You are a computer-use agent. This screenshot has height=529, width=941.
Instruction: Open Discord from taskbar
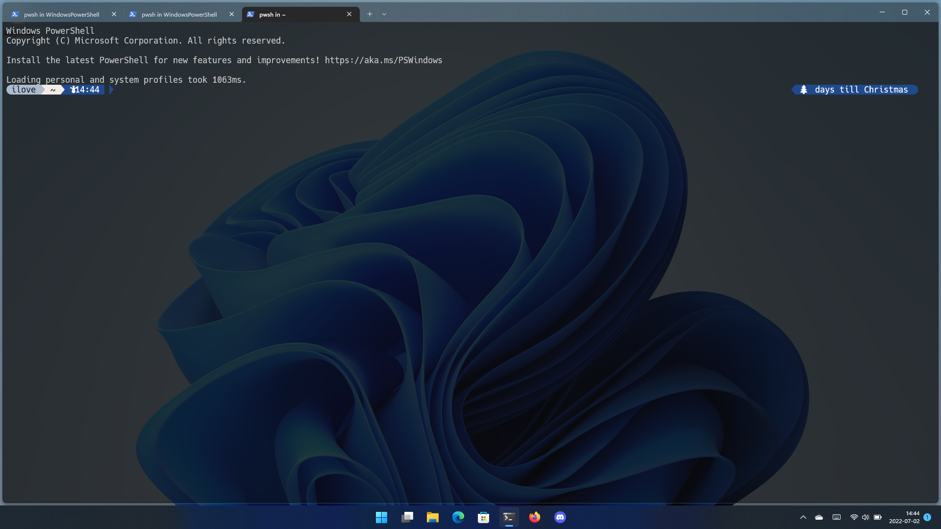pyautogui.click(x=560, y=517)
